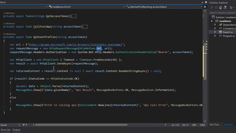Click the horizontal scrollbar left arrow
Viewport: 236px width, 133px height.
pyautogui.click(x=34, y=125)
